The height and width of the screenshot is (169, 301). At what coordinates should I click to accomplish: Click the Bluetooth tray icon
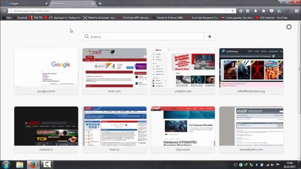tap(257, 165)
